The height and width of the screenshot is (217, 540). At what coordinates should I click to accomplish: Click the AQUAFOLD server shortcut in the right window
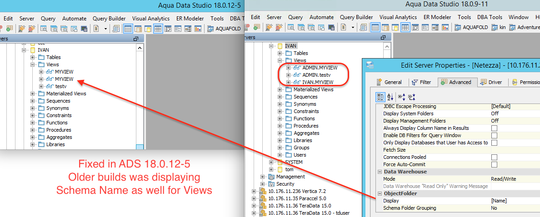471,28
